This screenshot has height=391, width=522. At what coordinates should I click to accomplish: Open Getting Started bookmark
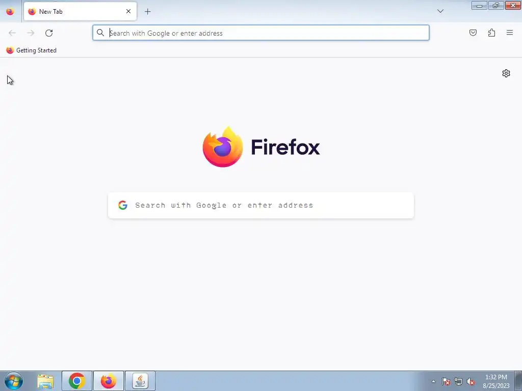point(31,50)
